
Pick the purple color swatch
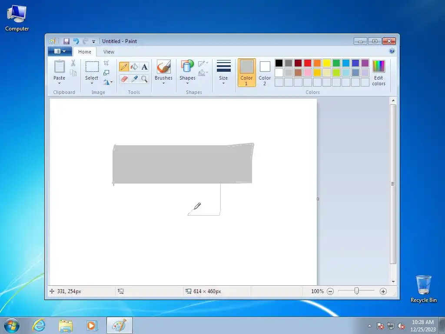click(365, 63)
